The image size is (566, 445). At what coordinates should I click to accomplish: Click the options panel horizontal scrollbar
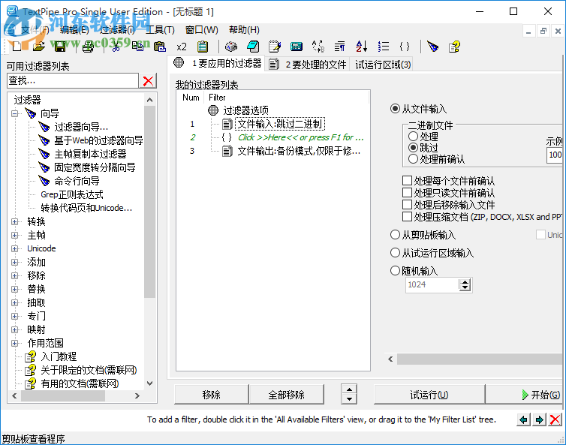[480, 359]
